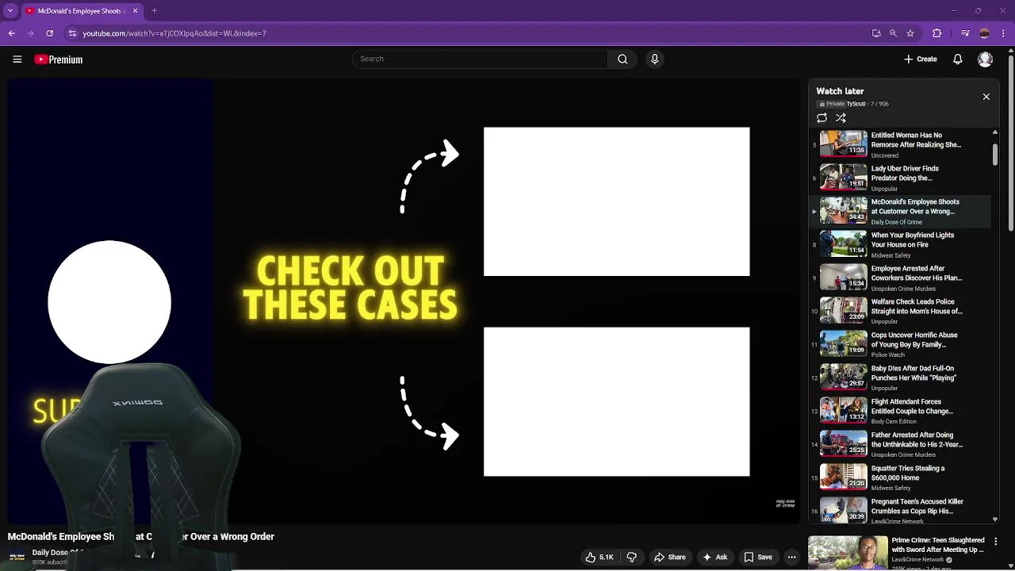Open media control icon in toolbar
Image resolution: width=1015 pixels, height=571 pixels.
pos(965,33)
